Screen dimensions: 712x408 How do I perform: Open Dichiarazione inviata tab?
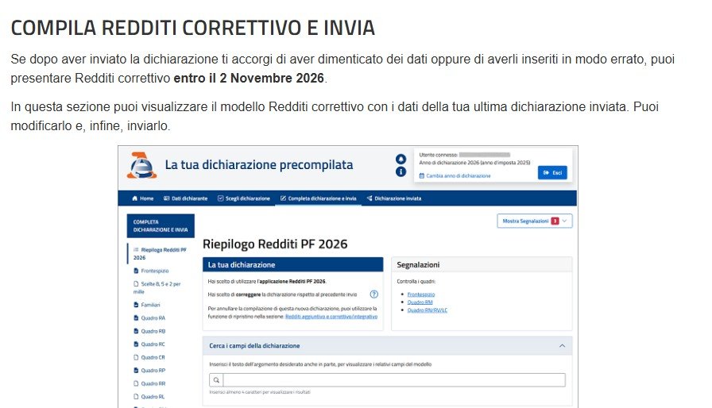pos(393,198)
